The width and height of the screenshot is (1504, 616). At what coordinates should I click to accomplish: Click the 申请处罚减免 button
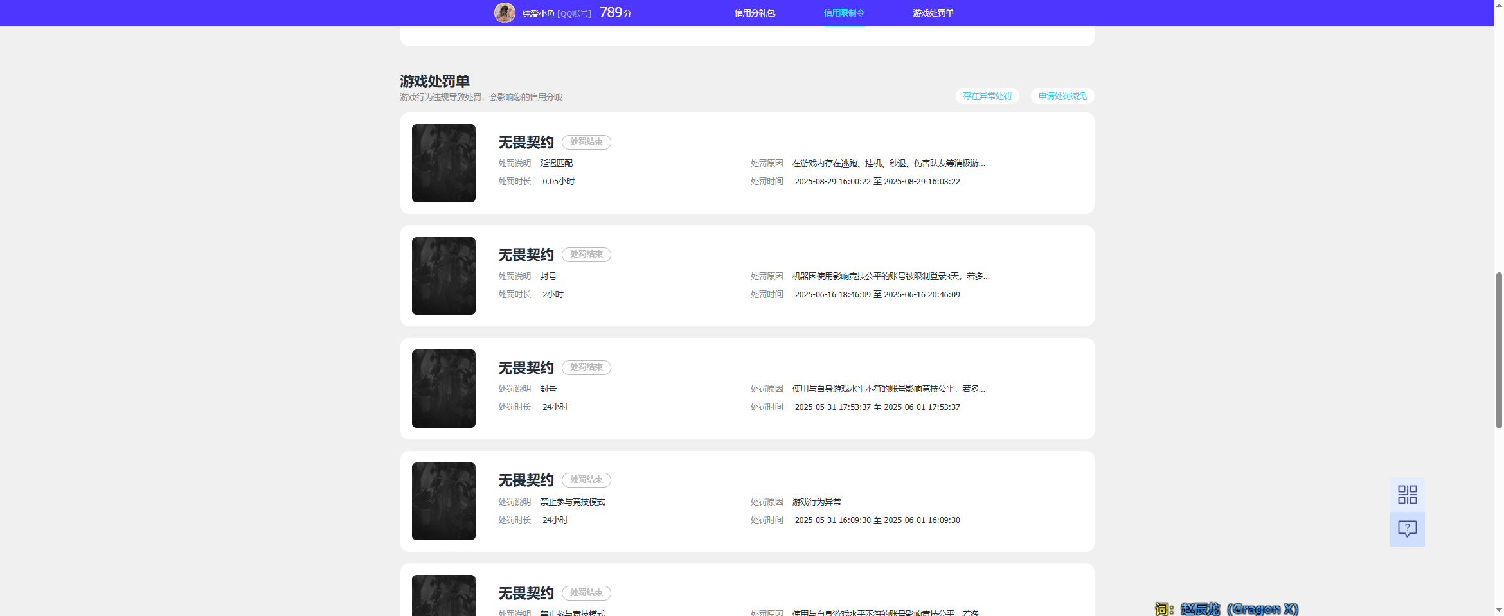1062,96
